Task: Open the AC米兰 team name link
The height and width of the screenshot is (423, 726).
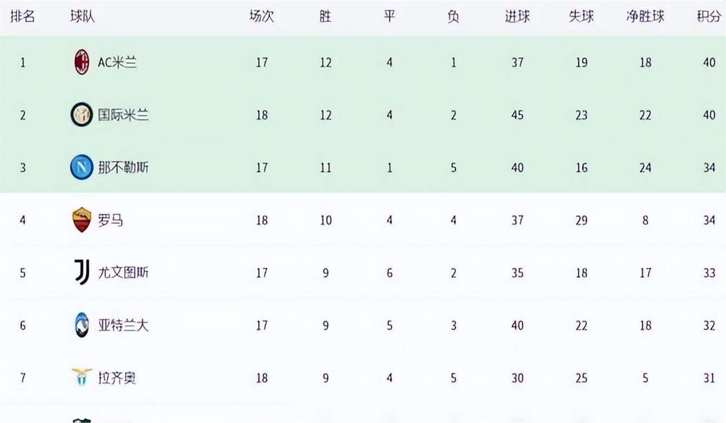Action: coord(117,62)
